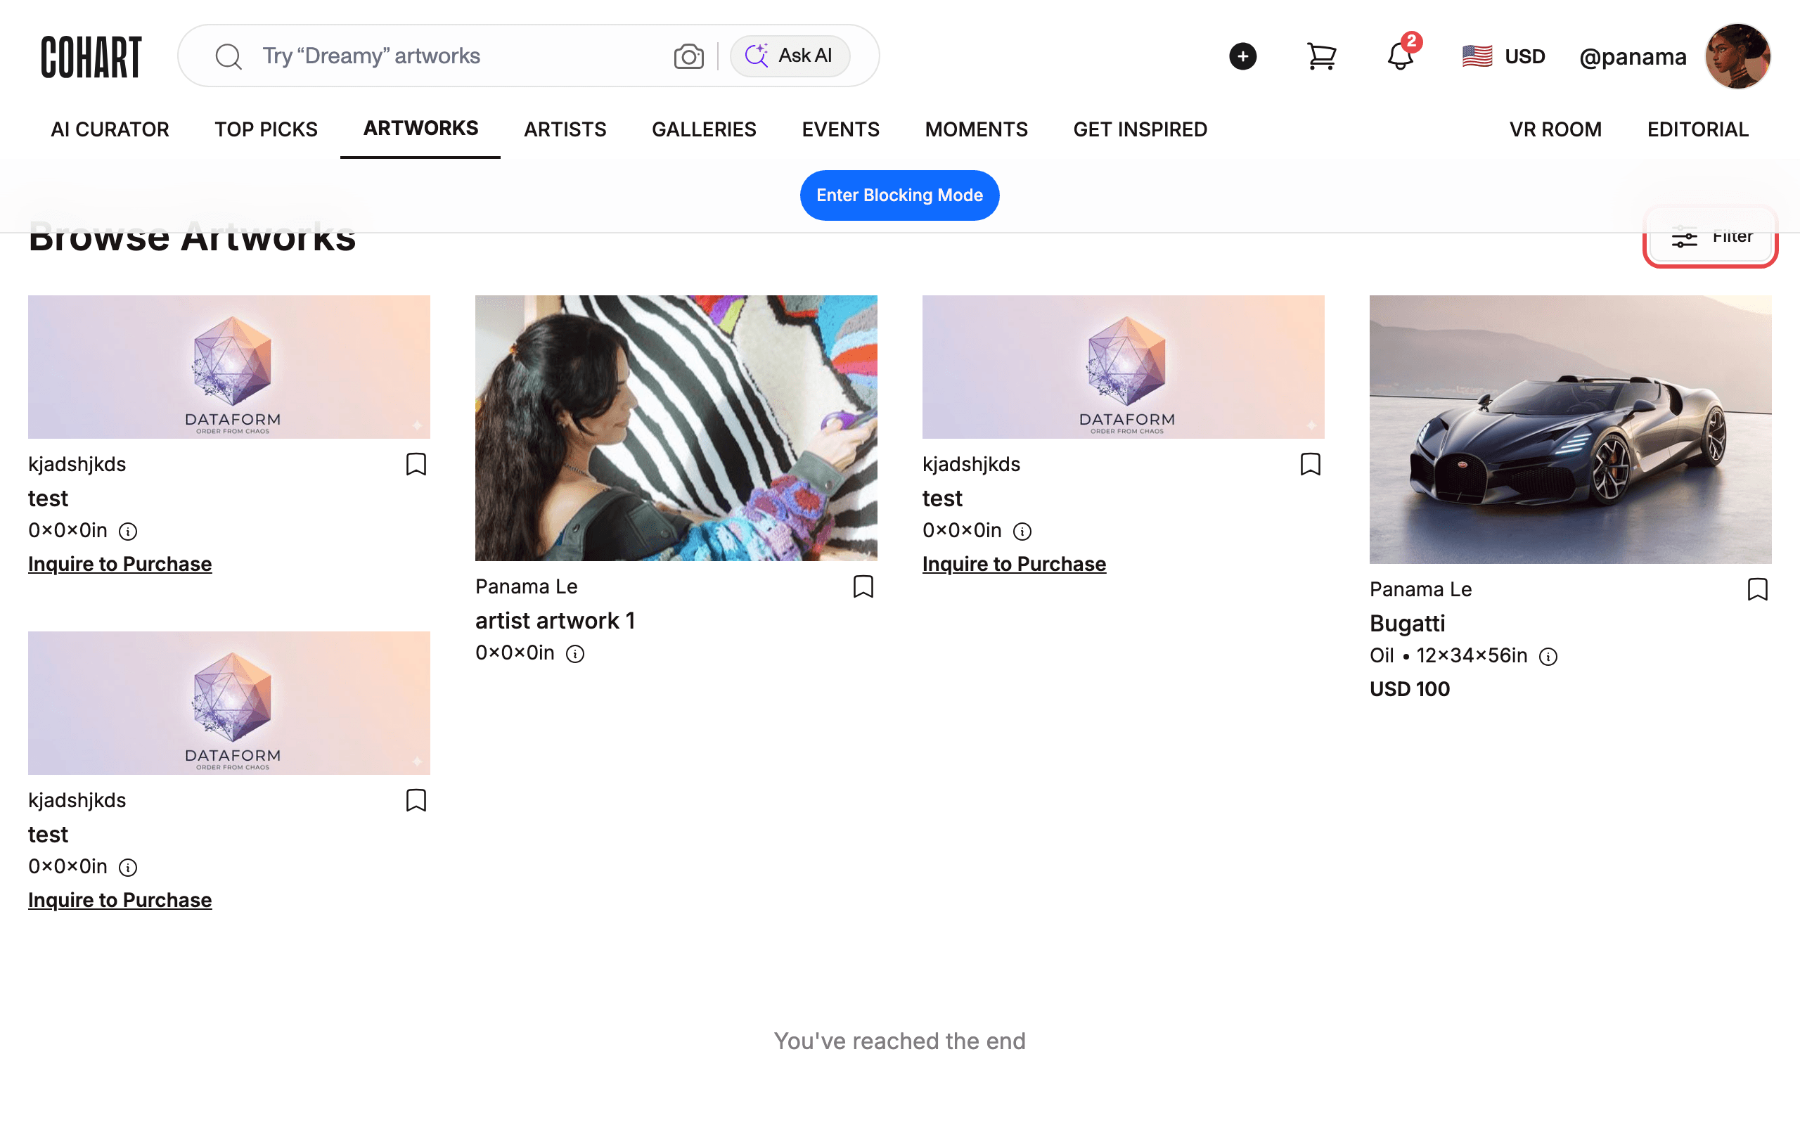Open the shopping cart
The height and width of the screenshot is (1125, 1800).
(x=1321, y=56)
